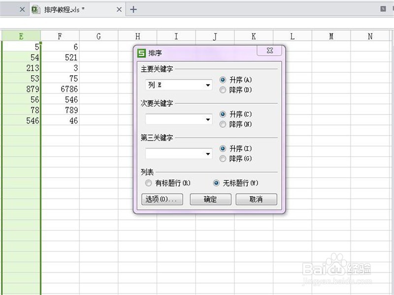Select 降序(N) for the secondary sort key
This screenshot has height=295, width=394.
222,124
